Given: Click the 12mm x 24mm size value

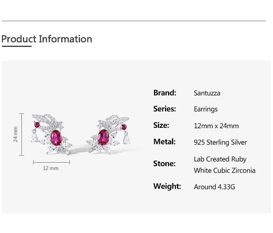Looking at the screenshot, I should coord(216,126).
